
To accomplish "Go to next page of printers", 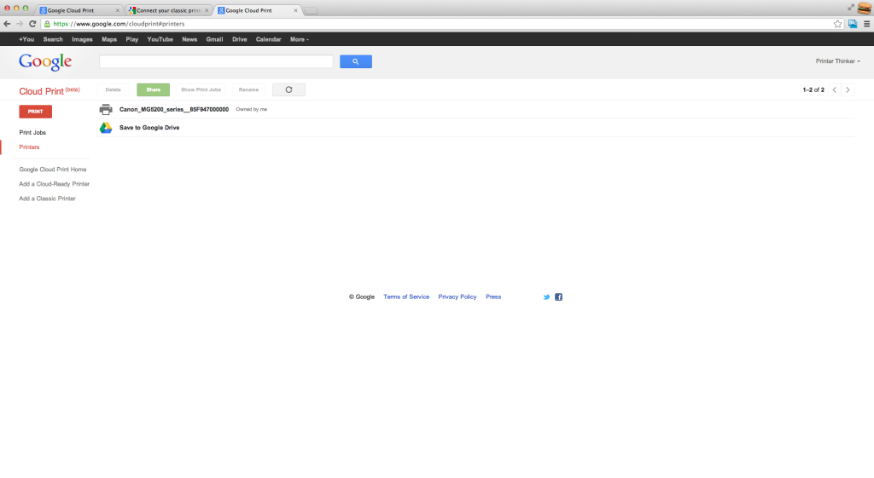I will (x=848, y=89).
